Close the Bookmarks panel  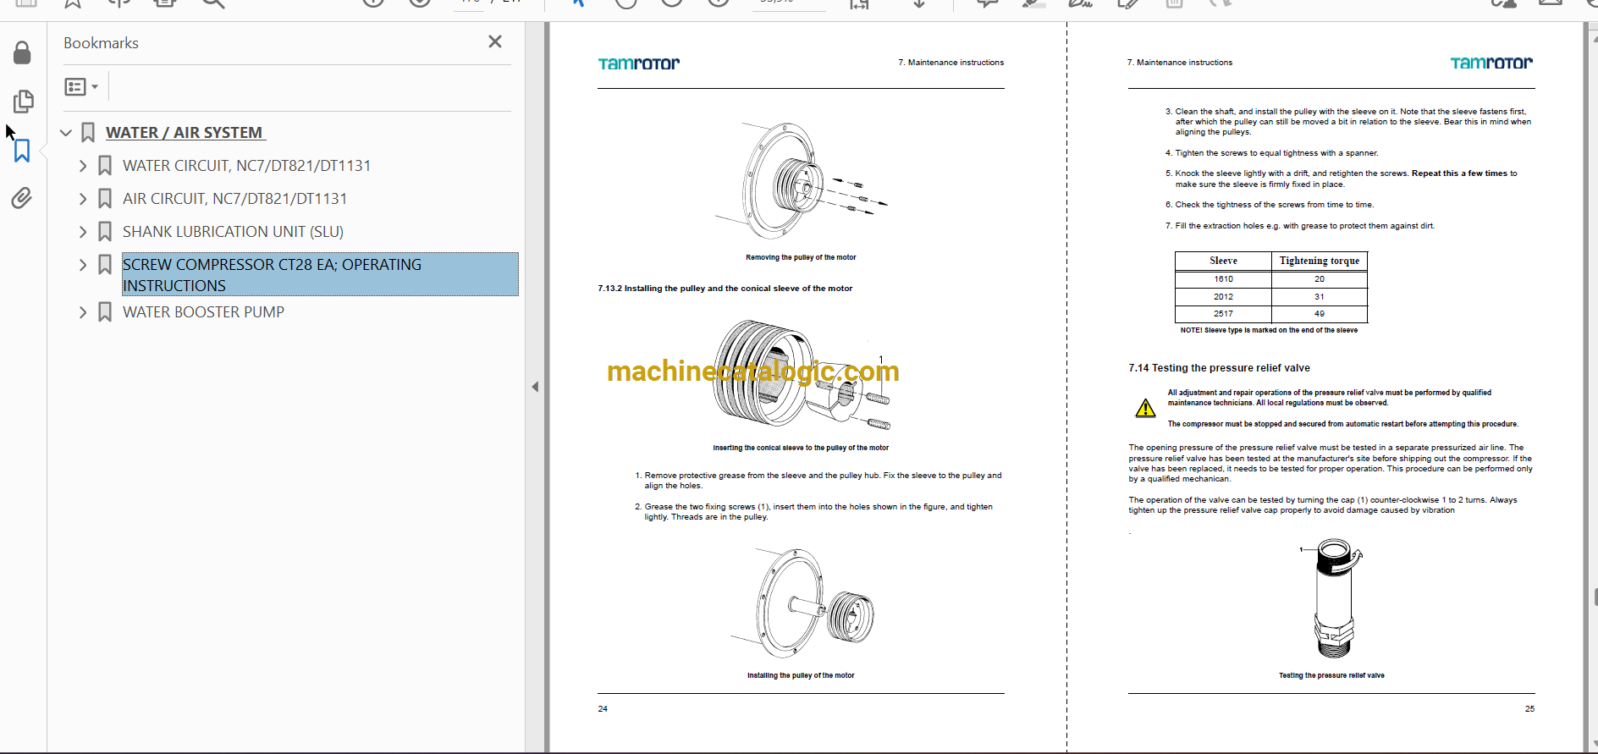click(x=495, y=41)
